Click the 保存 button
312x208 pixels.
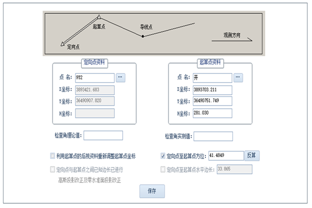(152, 191)
